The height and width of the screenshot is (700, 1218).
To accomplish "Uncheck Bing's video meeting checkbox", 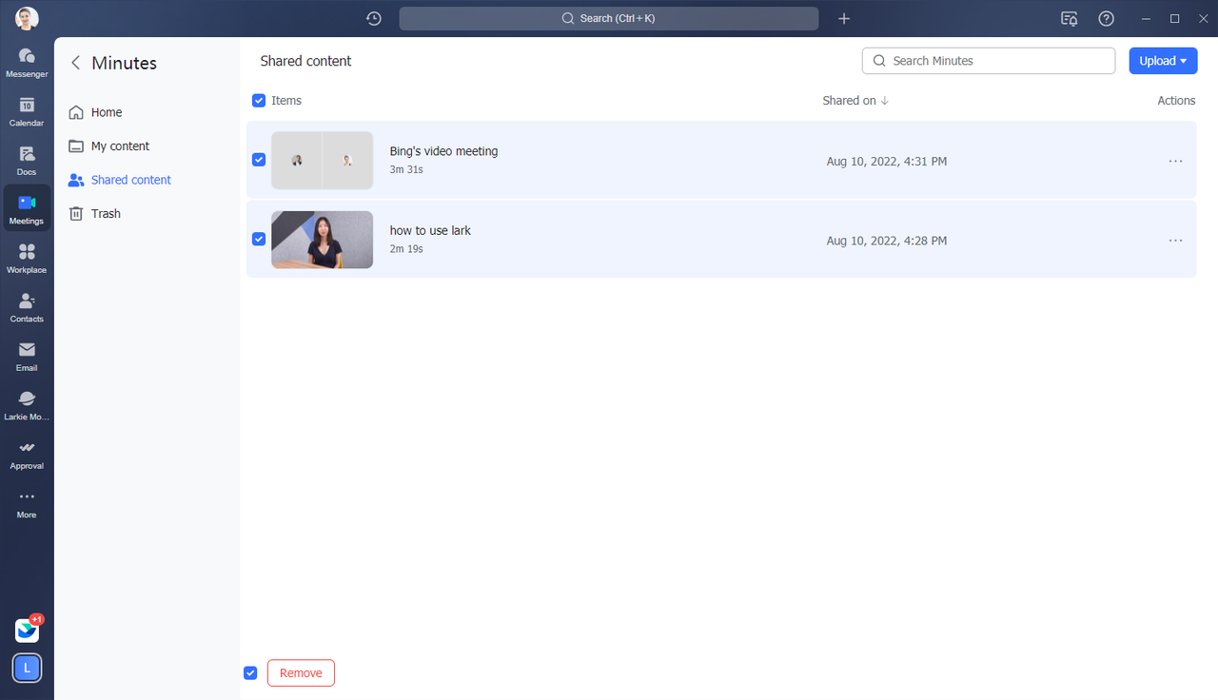I will [x=259, y=160].
